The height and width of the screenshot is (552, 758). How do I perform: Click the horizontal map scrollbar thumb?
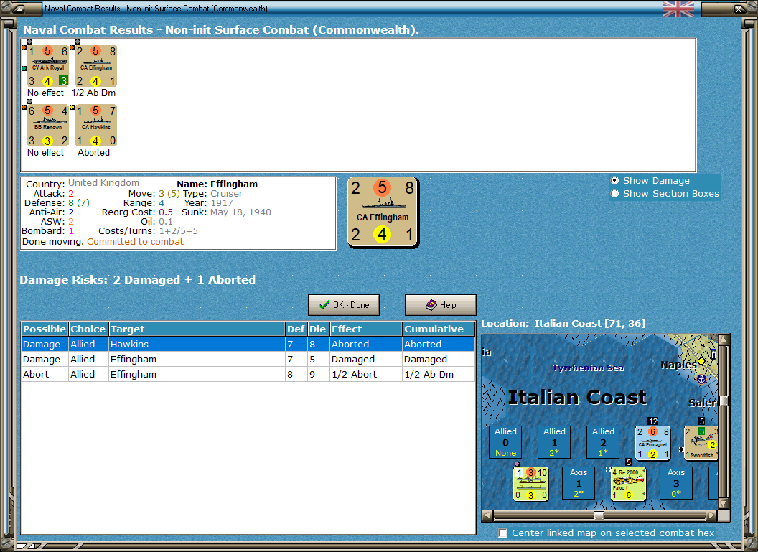pyautogui.click(x=599, y=515)
